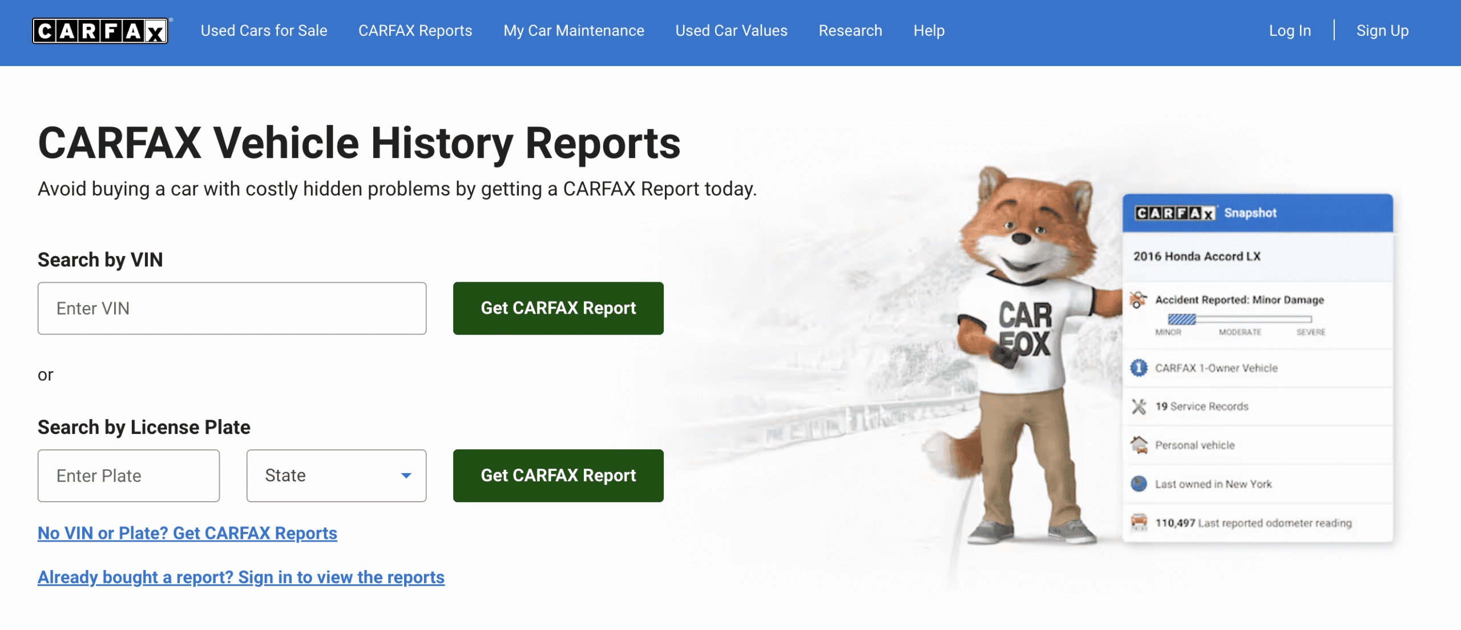Follow the No VIN or Plate link
This screenshot has width=1461, height=630.
point(187,533)
